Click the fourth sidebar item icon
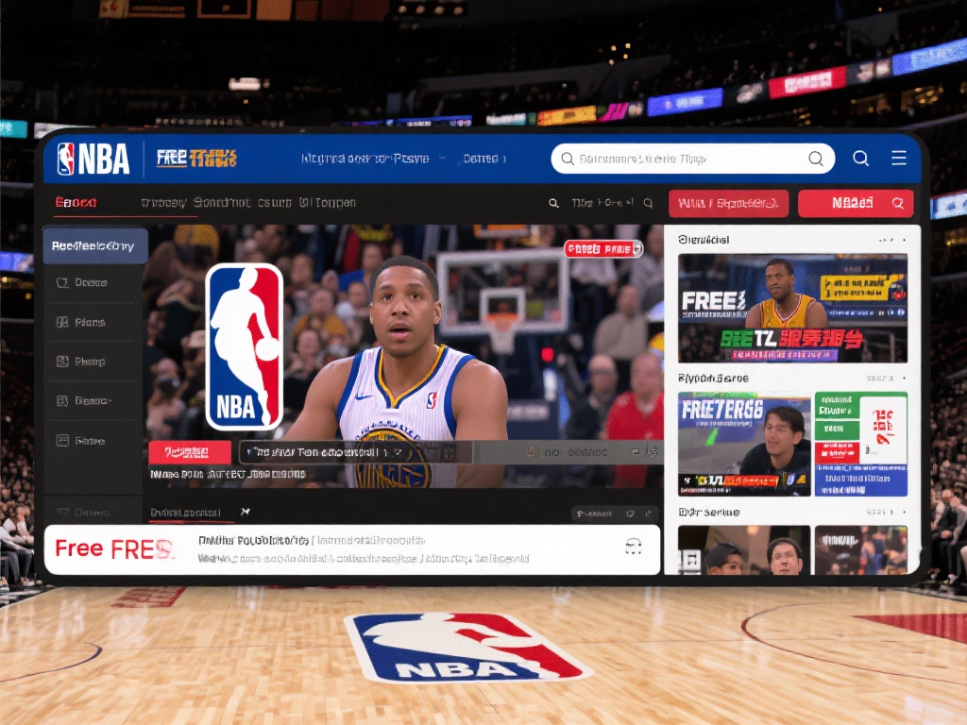The width and height of the screenshot is (967, 725). pos(62,401)
